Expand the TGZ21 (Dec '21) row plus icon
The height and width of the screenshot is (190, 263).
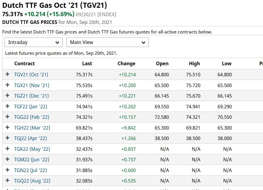pyautogui.click(x=7, y=95)
